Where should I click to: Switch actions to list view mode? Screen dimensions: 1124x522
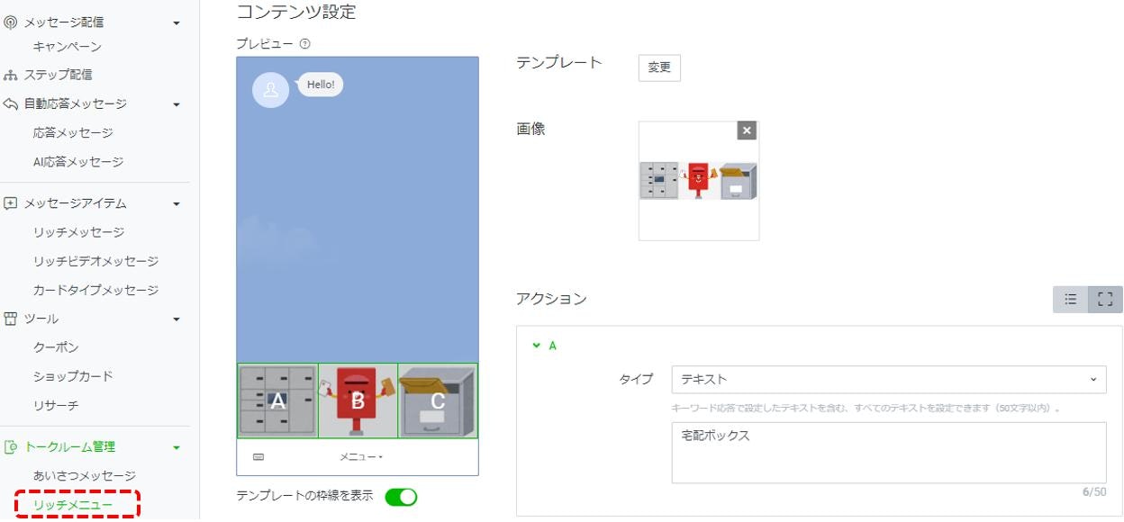pyautogui.click(x=1070, y=300)
